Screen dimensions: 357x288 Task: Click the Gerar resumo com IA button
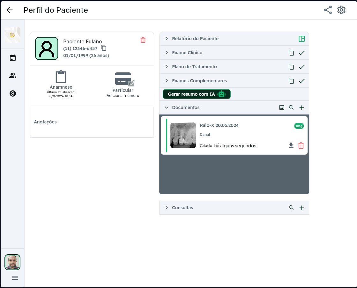click(197, 94)
